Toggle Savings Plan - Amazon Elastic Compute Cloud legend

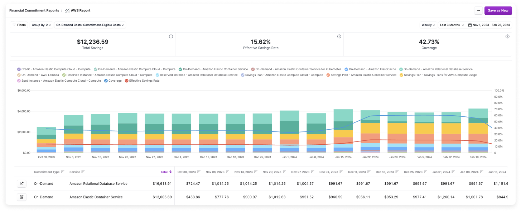tap(282, 75)
